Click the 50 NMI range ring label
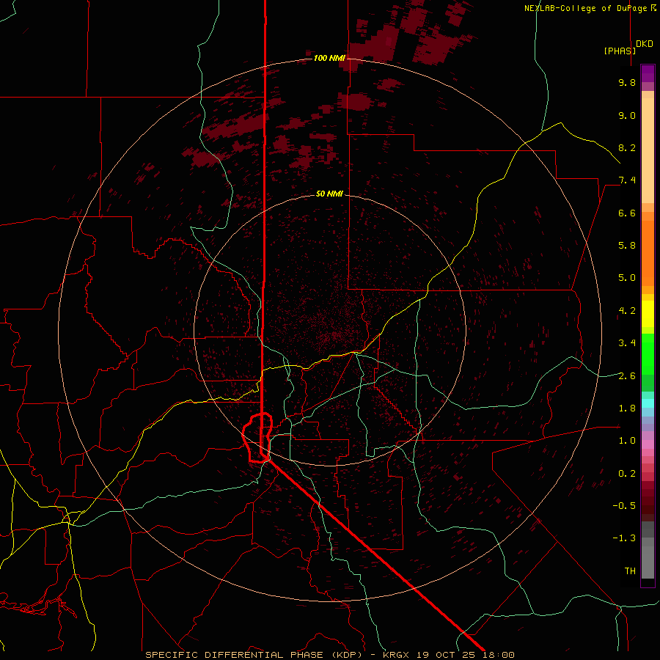Screen dimensions: 660x660 329,194
